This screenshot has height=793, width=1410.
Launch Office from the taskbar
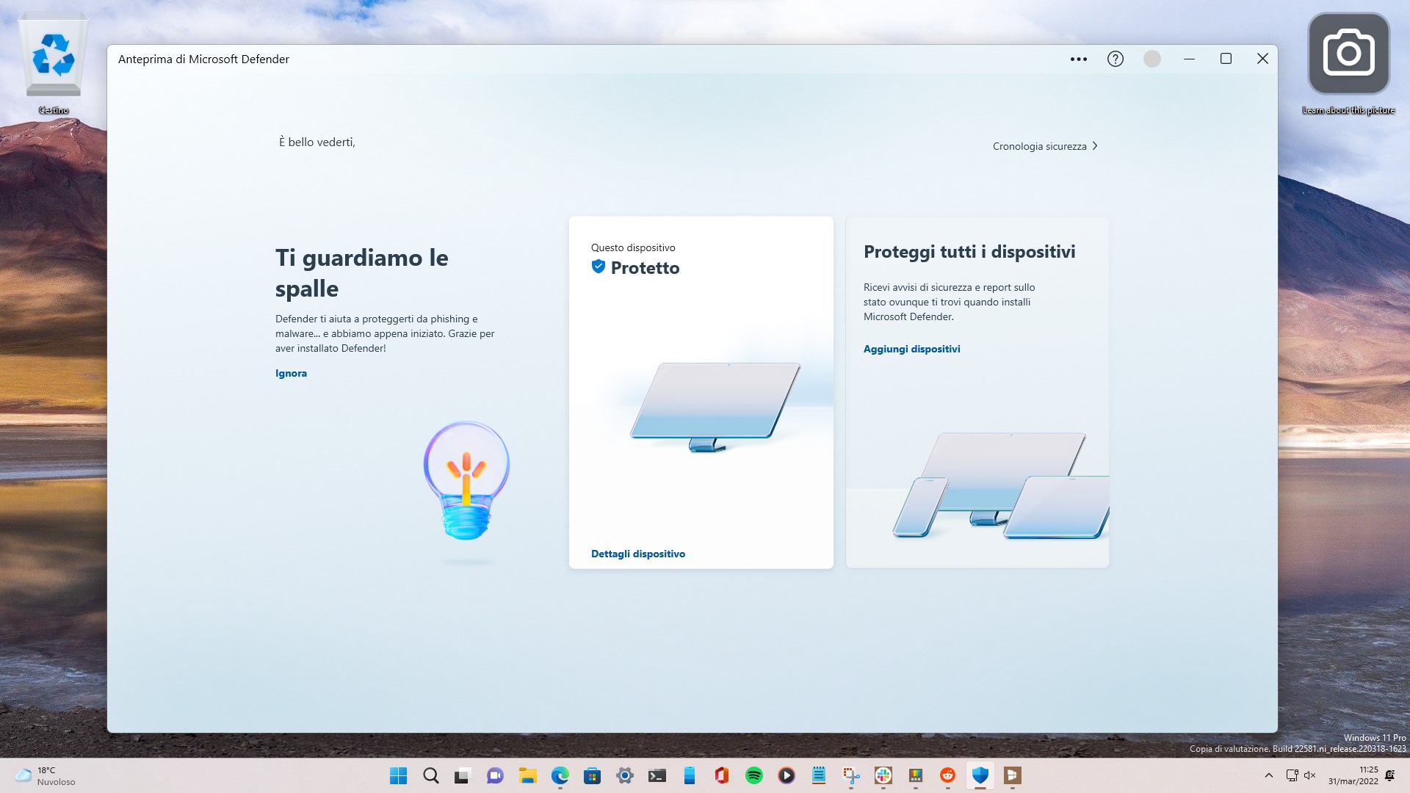pyautogui.click(x=721, y=775)
